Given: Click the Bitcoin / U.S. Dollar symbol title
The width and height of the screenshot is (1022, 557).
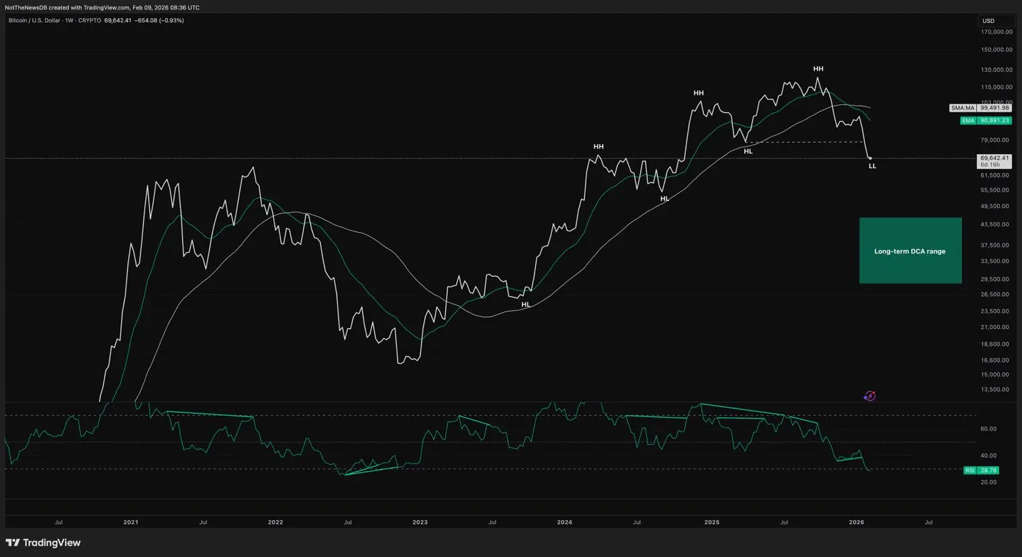Looking at the screenshot, I should 34,21.
